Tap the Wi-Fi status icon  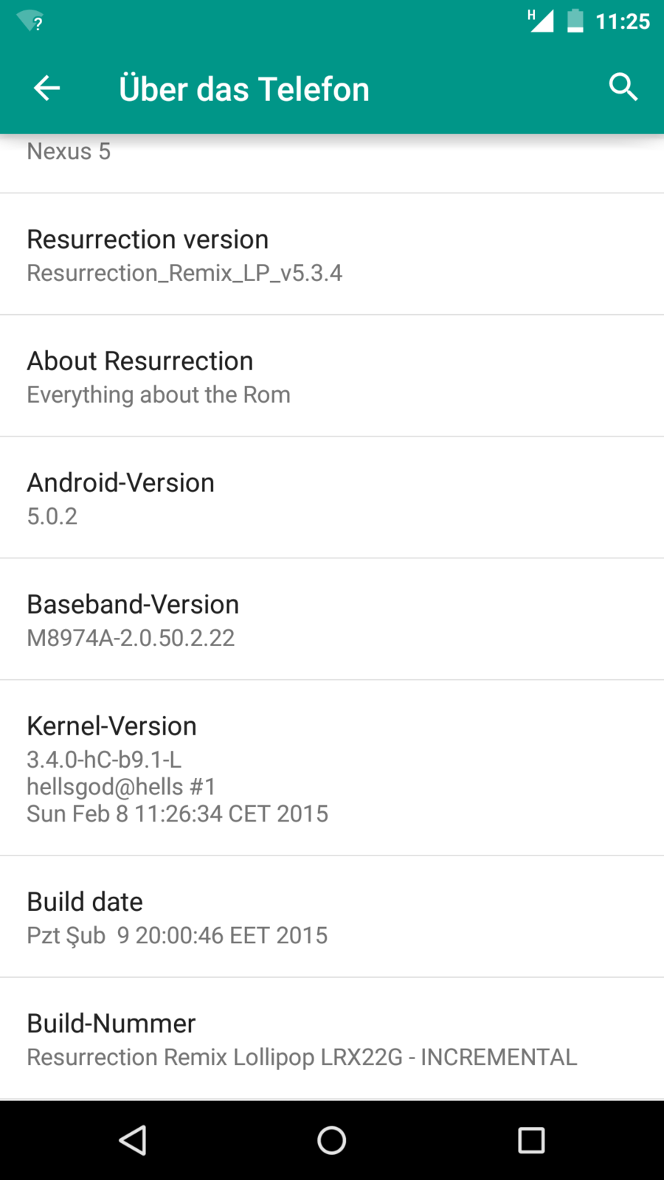pyautogui.click(x=30, y=21)
